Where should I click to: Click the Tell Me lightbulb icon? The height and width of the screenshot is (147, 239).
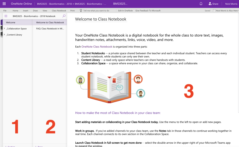click(81, 11)
